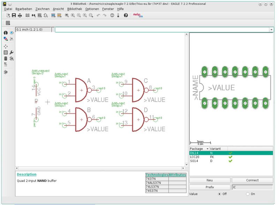The image size is (279, 205).
Task: Open the Display layers tool
Action: click(6, 39)
